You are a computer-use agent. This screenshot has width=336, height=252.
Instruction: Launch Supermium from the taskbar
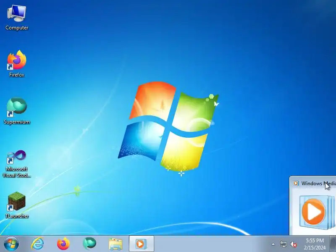pyautogui.click(x=89, y=244)
